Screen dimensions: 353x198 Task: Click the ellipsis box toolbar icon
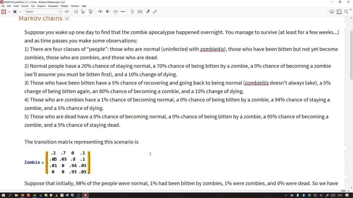pyautogui.click(x=116, y=12)
